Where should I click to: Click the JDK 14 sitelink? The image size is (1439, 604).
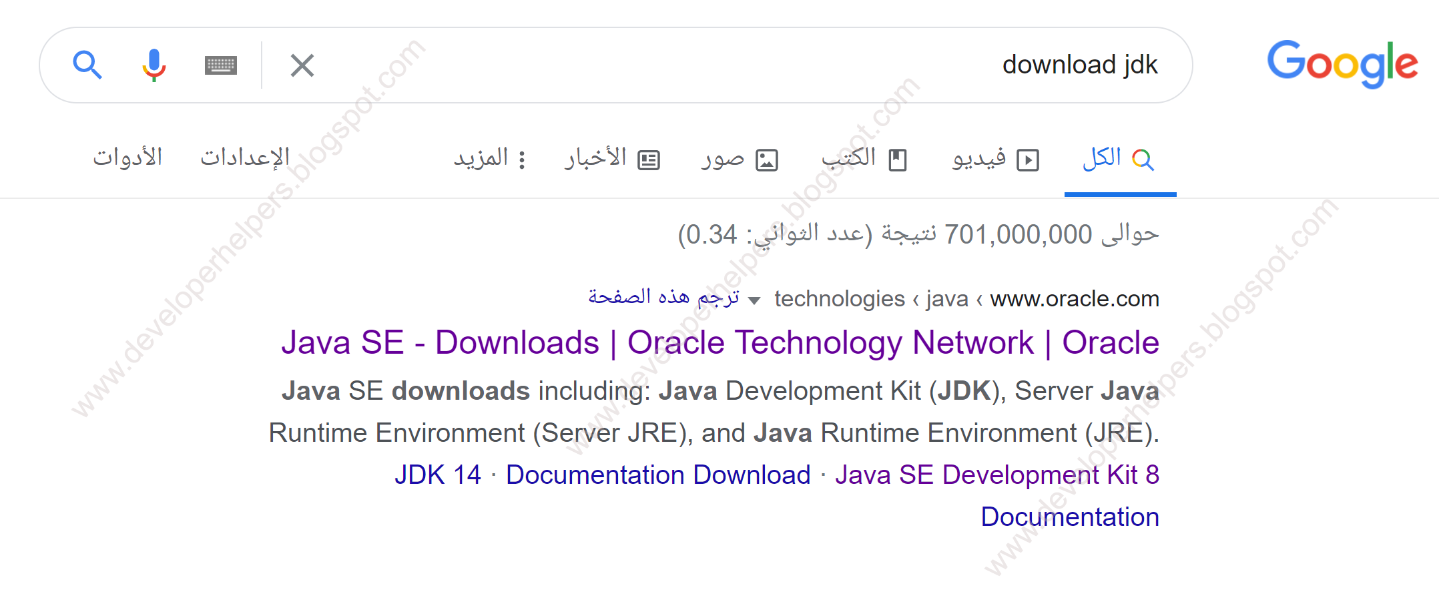[x=439, y=475]
